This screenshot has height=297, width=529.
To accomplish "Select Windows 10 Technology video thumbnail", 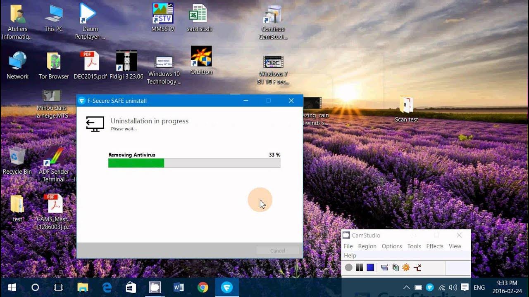I will click(x=164, y=69).
